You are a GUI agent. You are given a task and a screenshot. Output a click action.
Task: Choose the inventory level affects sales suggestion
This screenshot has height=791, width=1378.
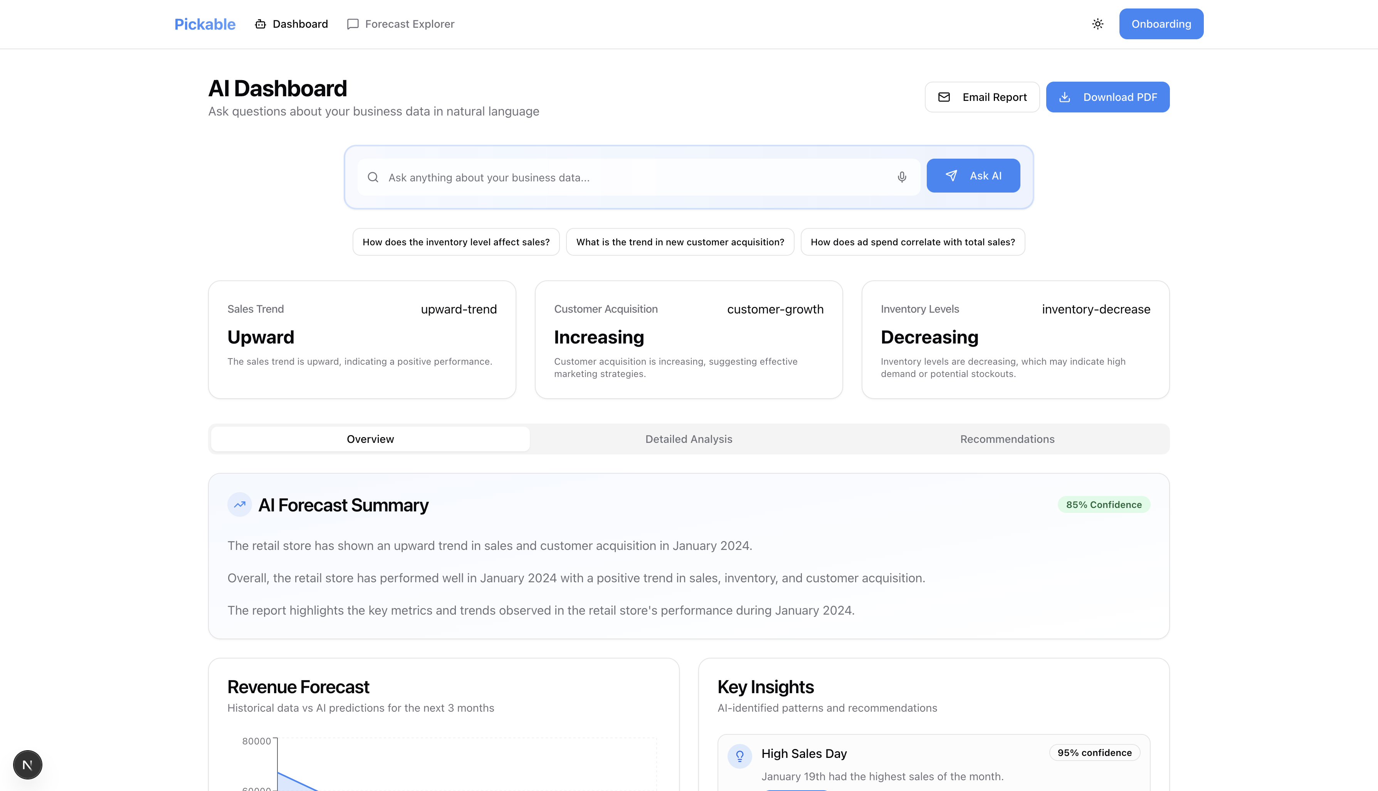456,242
